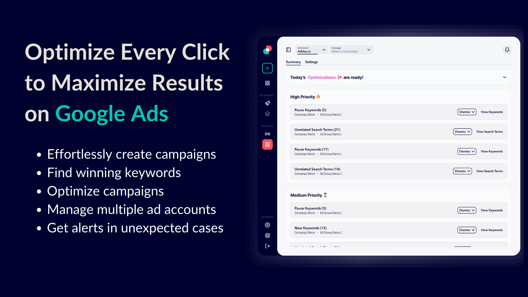Switch to the Settings tab
This screenshot has width=528, height=297.
coord(311,62)
